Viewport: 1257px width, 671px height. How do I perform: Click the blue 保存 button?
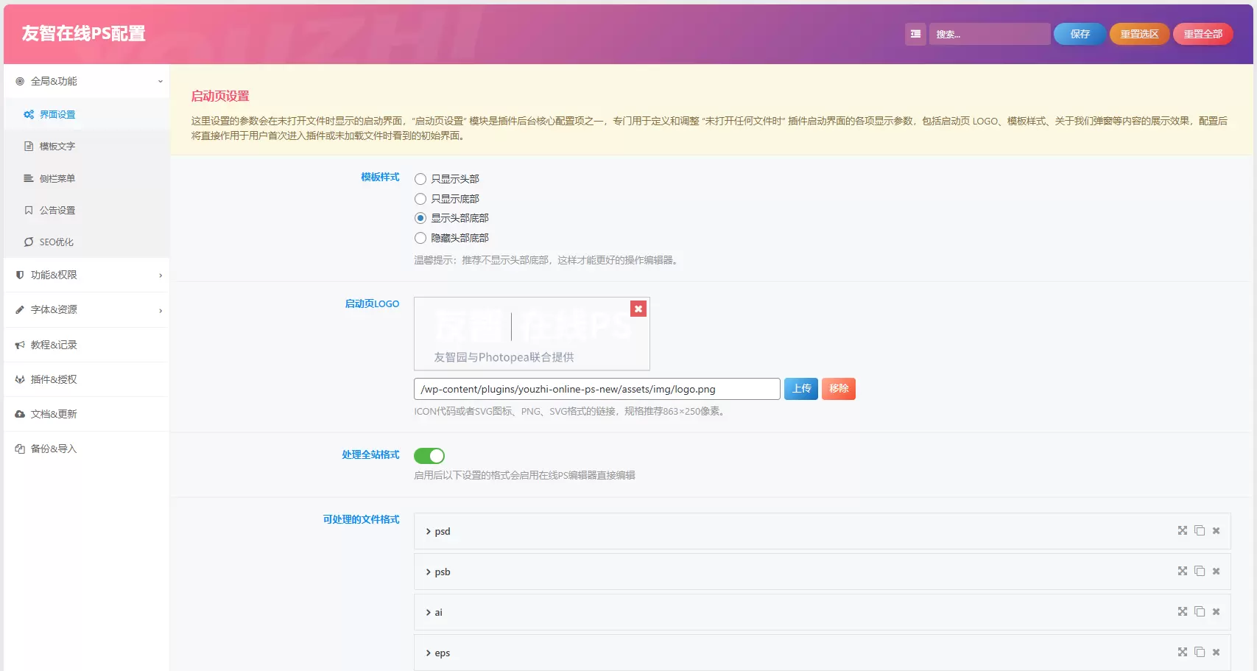pyautogui.click(x=1080, y=34)
